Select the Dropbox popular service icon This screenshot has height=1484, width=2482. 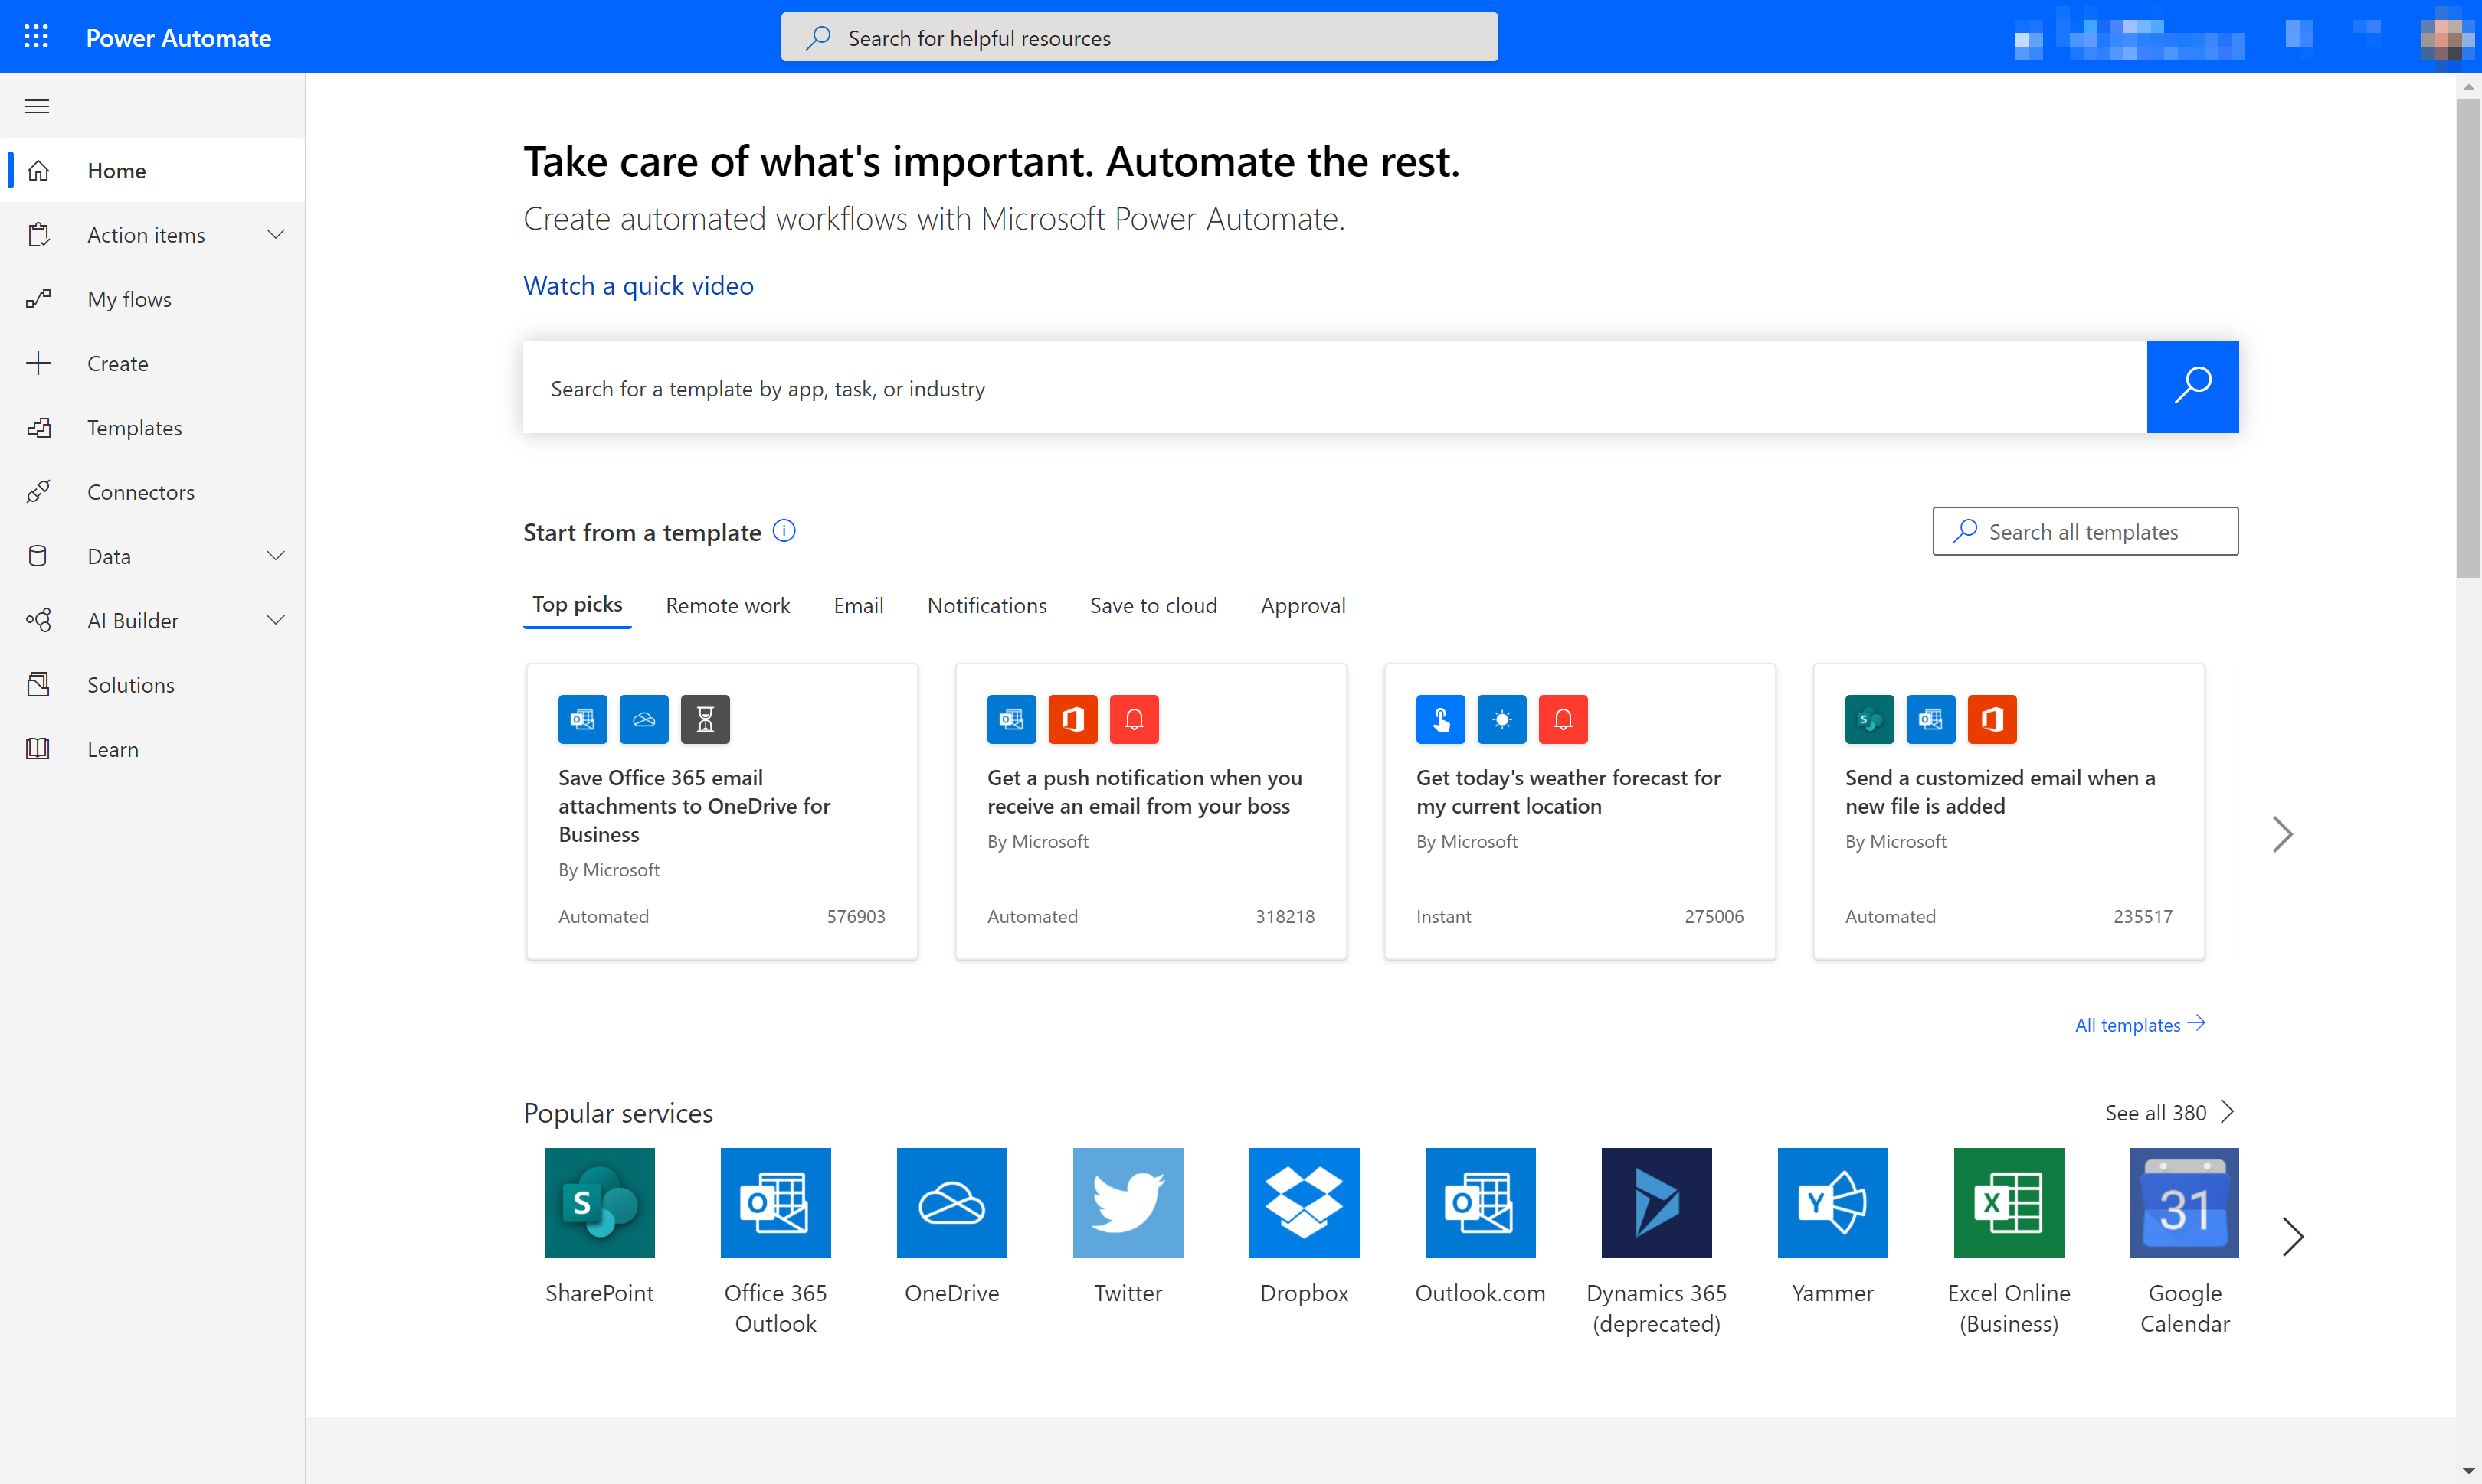pyautogui.click(x=1305, y=1202)
